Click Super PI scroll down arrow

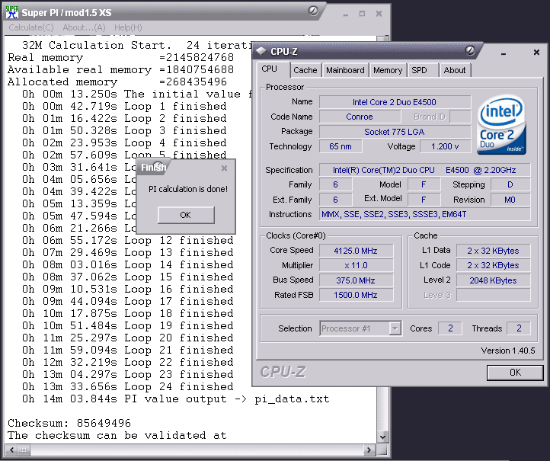(x=382, y=437)
